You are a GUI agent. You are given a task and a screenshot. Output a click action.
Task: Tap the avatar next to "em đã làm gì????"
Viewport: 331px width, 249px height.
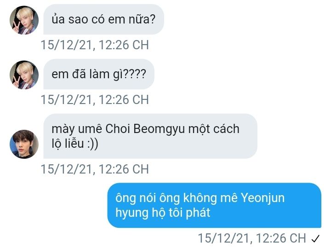pos(24,75)
